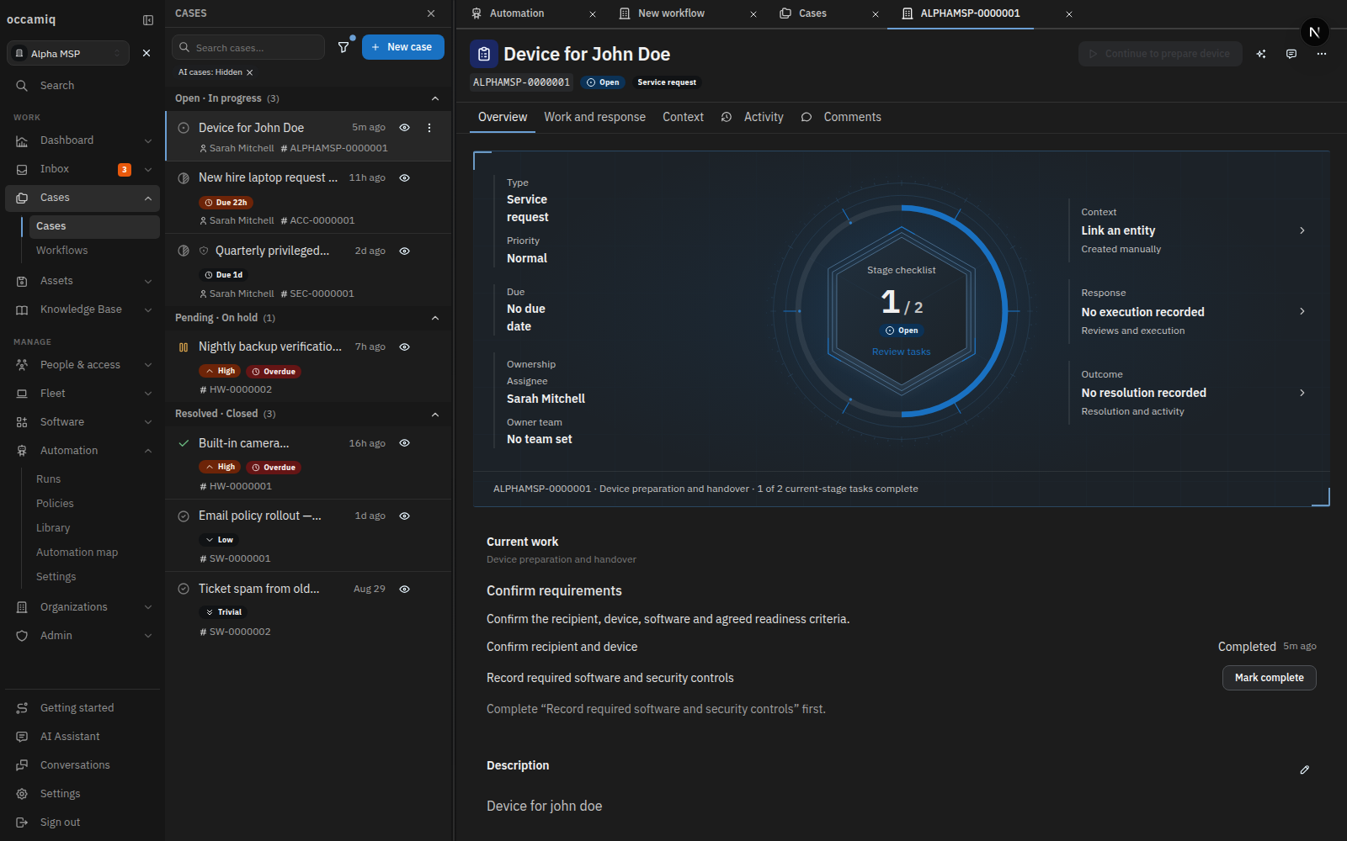Expand the Dashboard sidebar section

coord(148,140)
